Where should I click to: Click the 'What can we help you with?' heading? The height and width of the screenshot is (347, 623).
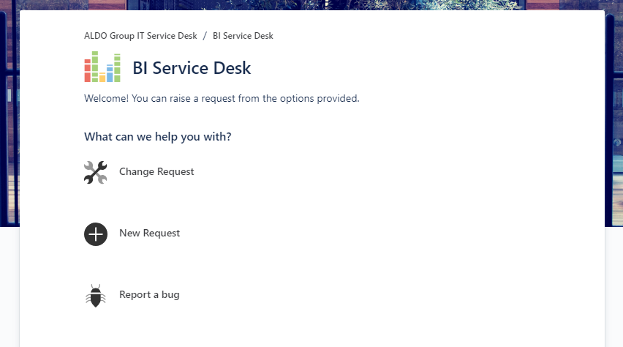click(x=157, y=137)
